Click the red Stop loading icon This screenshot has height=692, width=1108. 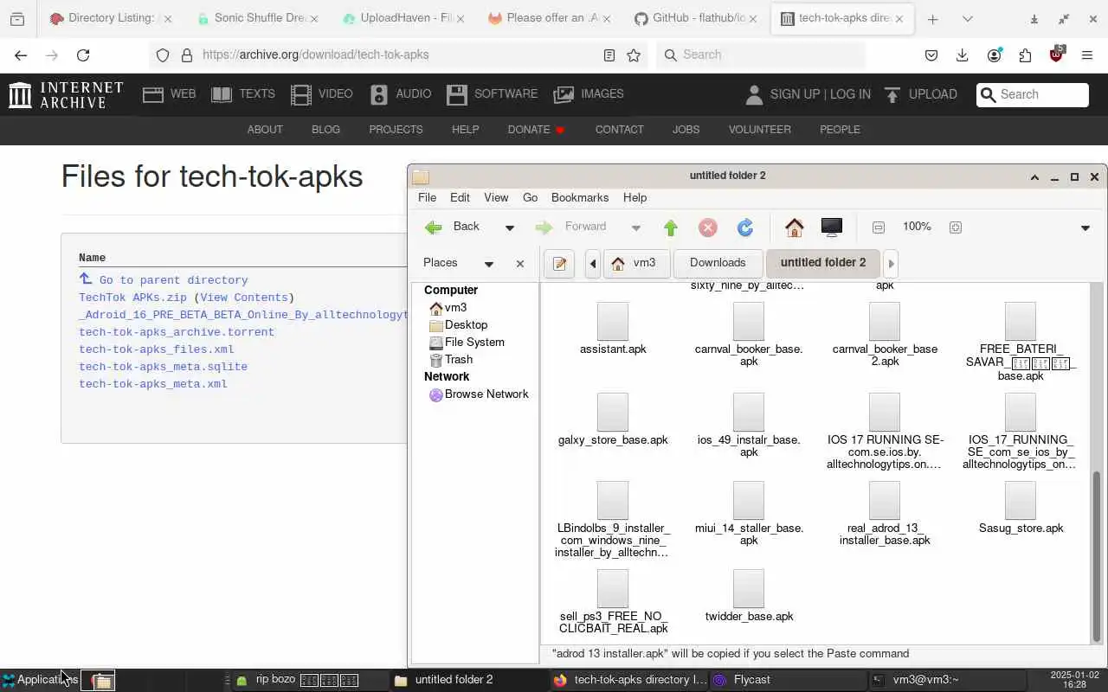pyautogui.click(x=708, y=227)
